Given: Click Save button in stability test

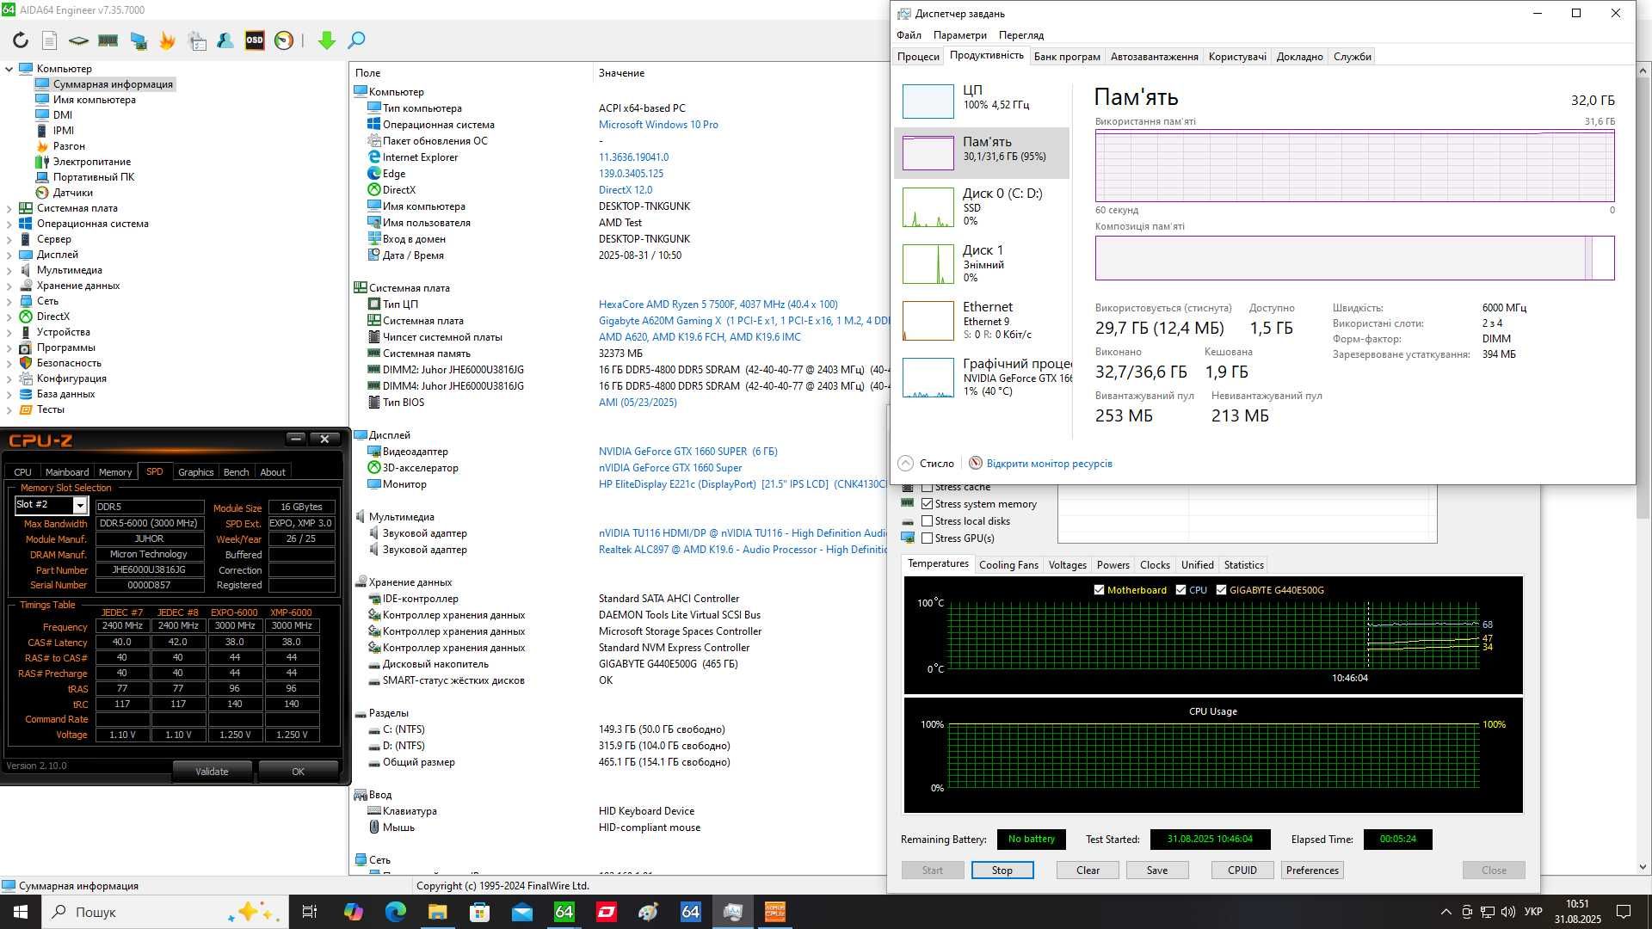Looking at the screenshot, I should (1157, 871).
